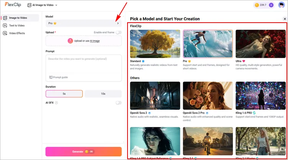Click 'HD quality, multi-style generation' description
Screen dimensions: 288x160
pos(259,67)
